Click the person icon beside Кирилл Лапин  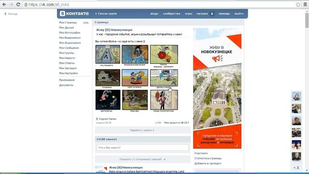[x=97, y=119]
